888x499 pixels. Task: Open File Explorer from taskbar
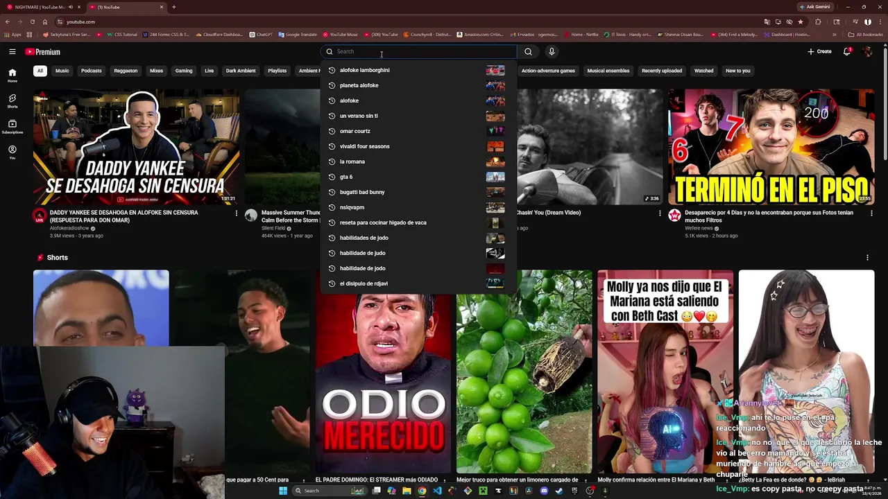point(407,491)
